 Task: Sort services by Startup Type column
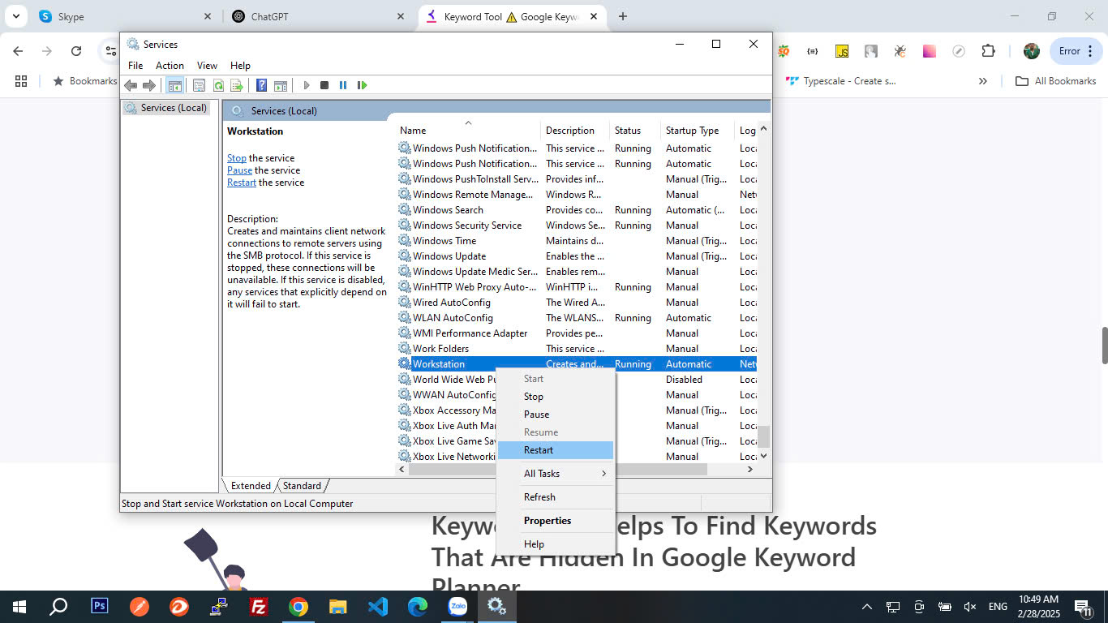point(692,131)
